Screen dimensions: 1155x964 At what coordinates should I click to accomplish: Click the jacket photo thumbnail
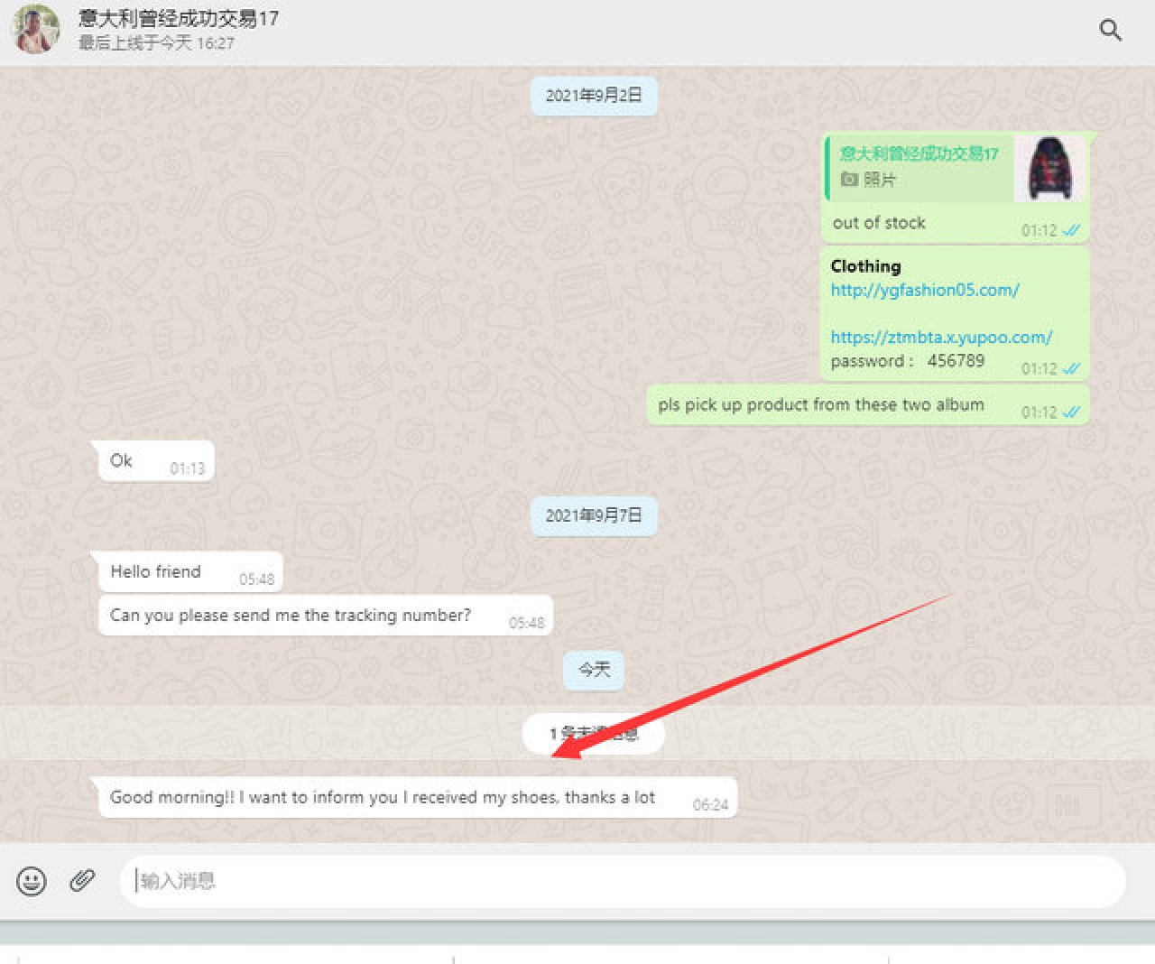click(x=1049, y=168)
